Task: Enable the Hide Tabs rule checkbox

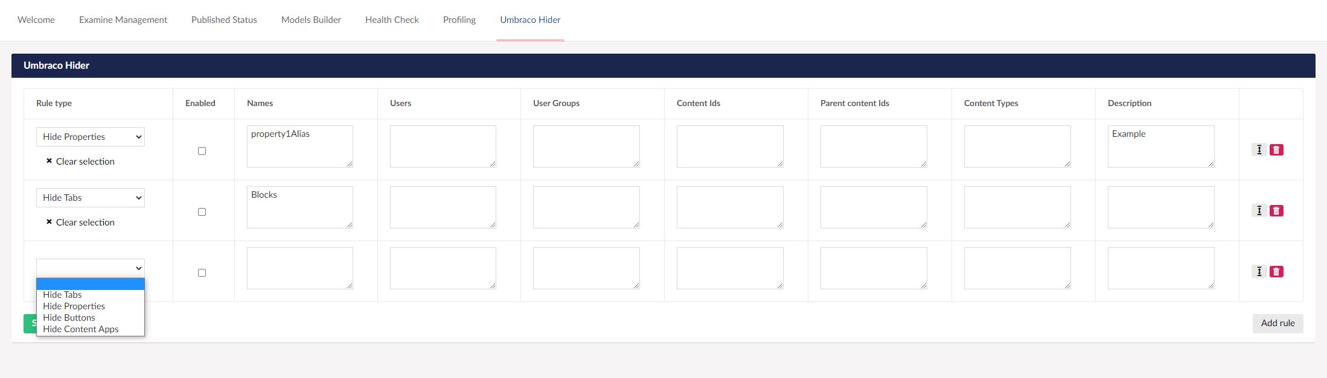Action: 202,212
